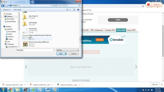Bookmark page with the star icon

(143, 6)
